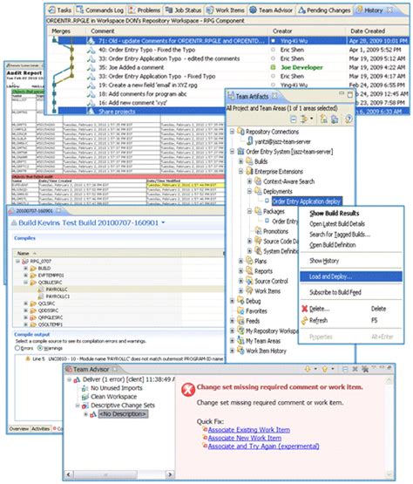Image resolution: width=413 pixels, height=484 pixels.
Task: Expand the Work Item History node
Action: tap(233, 351)
